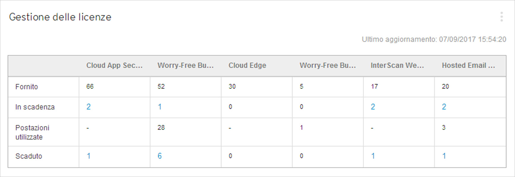View six expired Worry-Free licenses
515x177 pixels.
pyautogui.click(x=160, y=156)
